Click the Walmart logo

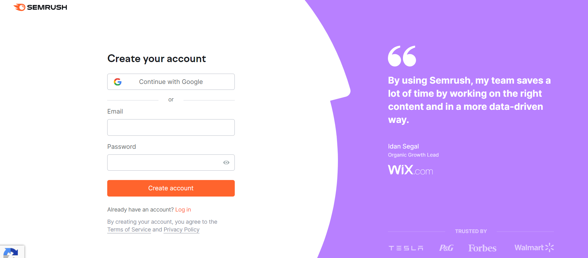tap(534, 248)
